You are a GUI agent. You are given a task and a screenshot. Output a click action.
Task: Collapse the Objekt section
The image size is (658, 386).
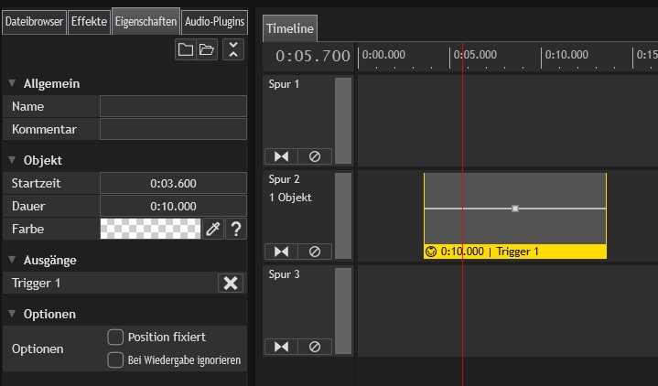12,160
